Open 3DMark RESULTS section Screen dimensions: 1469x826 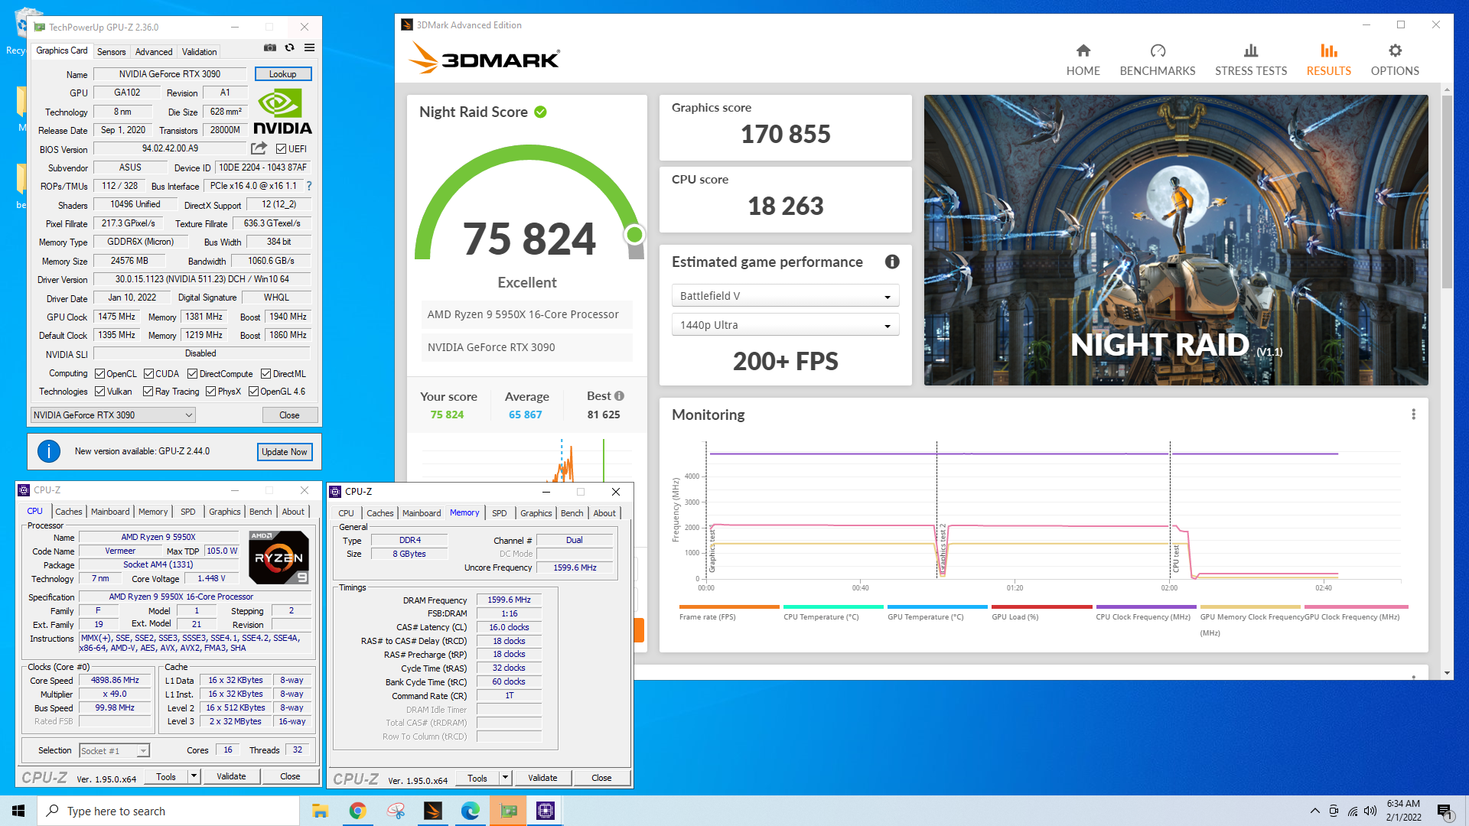point(1328,60)
